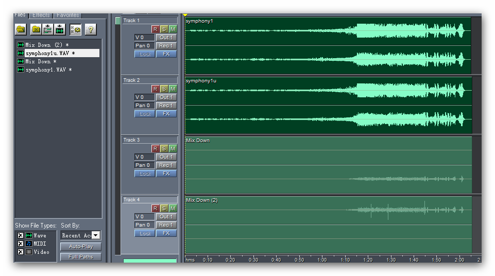Select the Mix Down clip on Track 3
The width and height of the screenshot is (495, 276).
coord(328,165)
